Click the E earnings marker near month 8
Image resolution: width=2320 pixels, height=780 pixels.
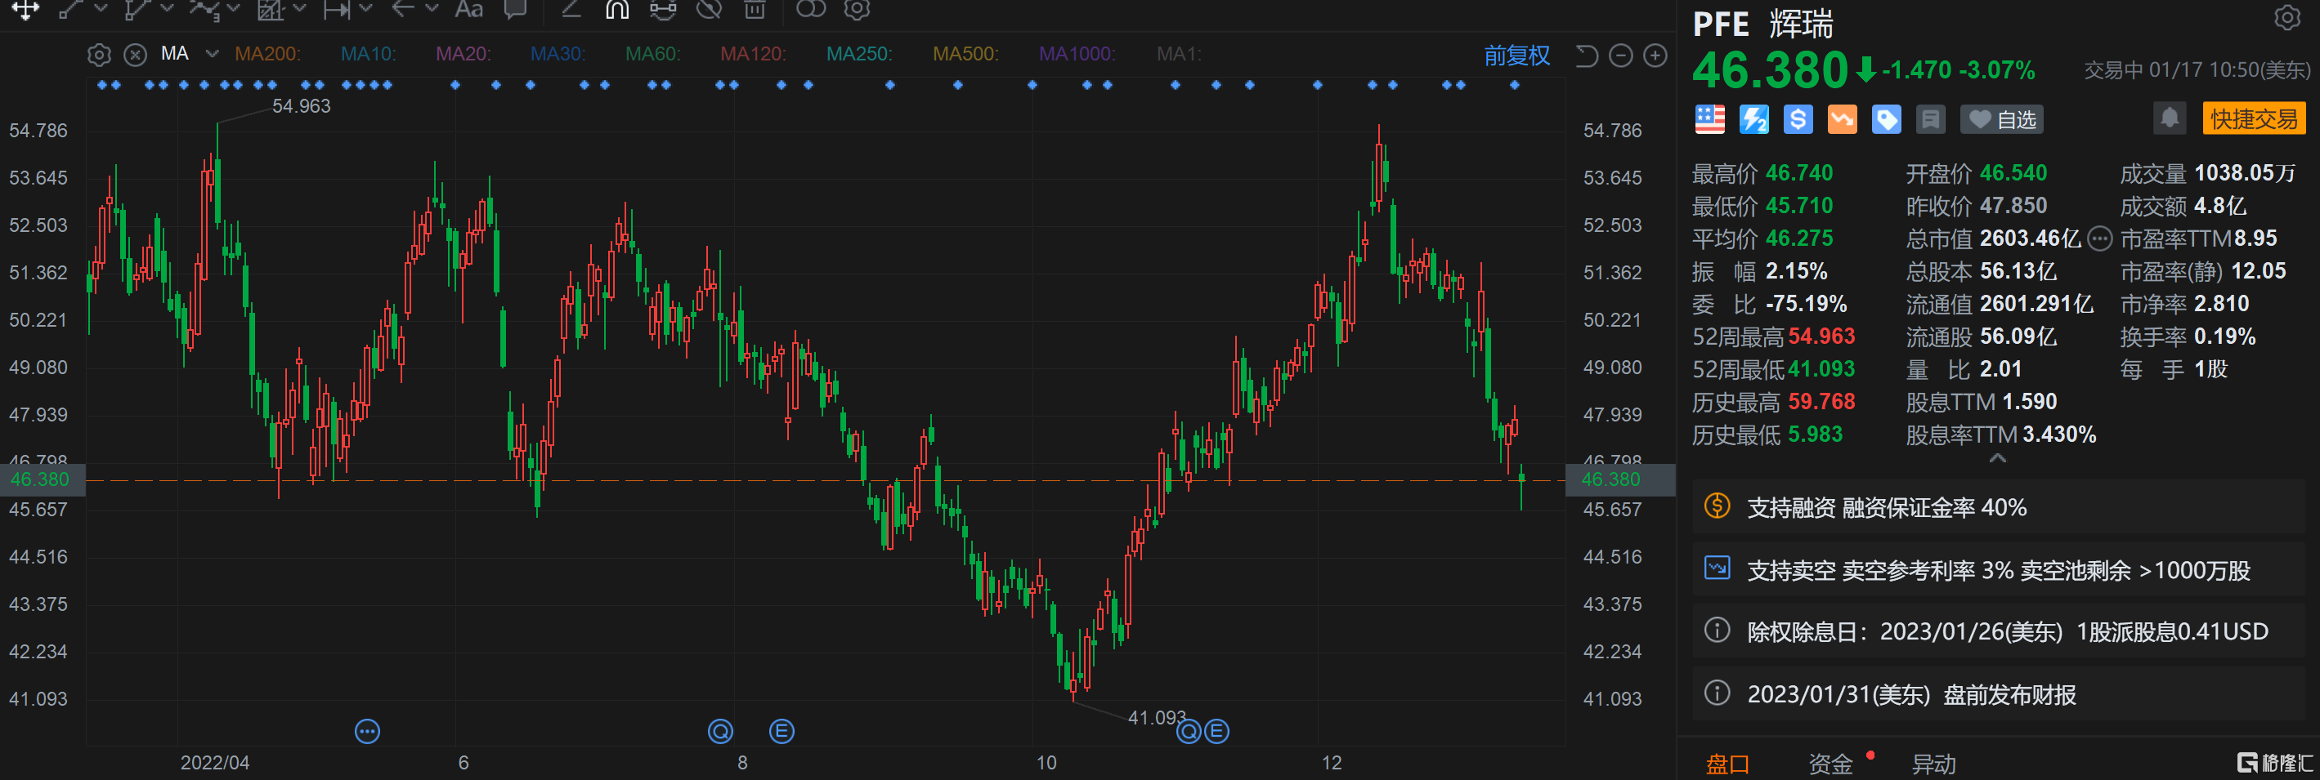click(x=781, y=732)
